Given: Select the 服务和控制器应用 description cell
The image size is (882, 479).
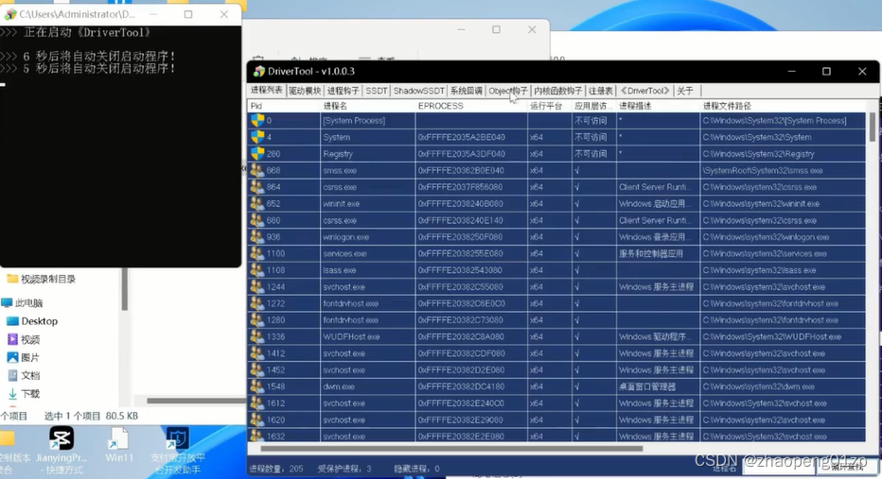Looking at the screenshot, I should tap(658, 253).
